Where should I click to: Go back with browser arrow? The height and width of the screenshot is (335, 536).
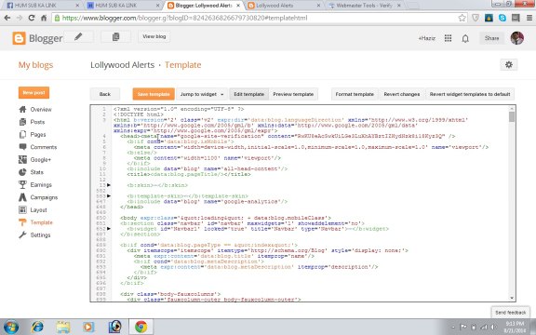click(7, 18)
